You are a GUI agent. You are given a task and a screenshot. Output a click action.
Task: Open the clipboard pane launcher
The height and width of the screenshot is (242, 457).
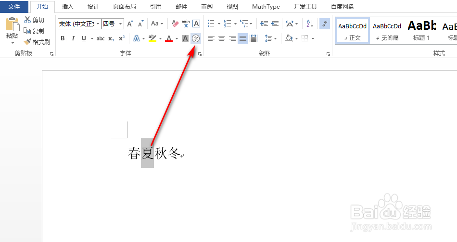coord(51,54)
